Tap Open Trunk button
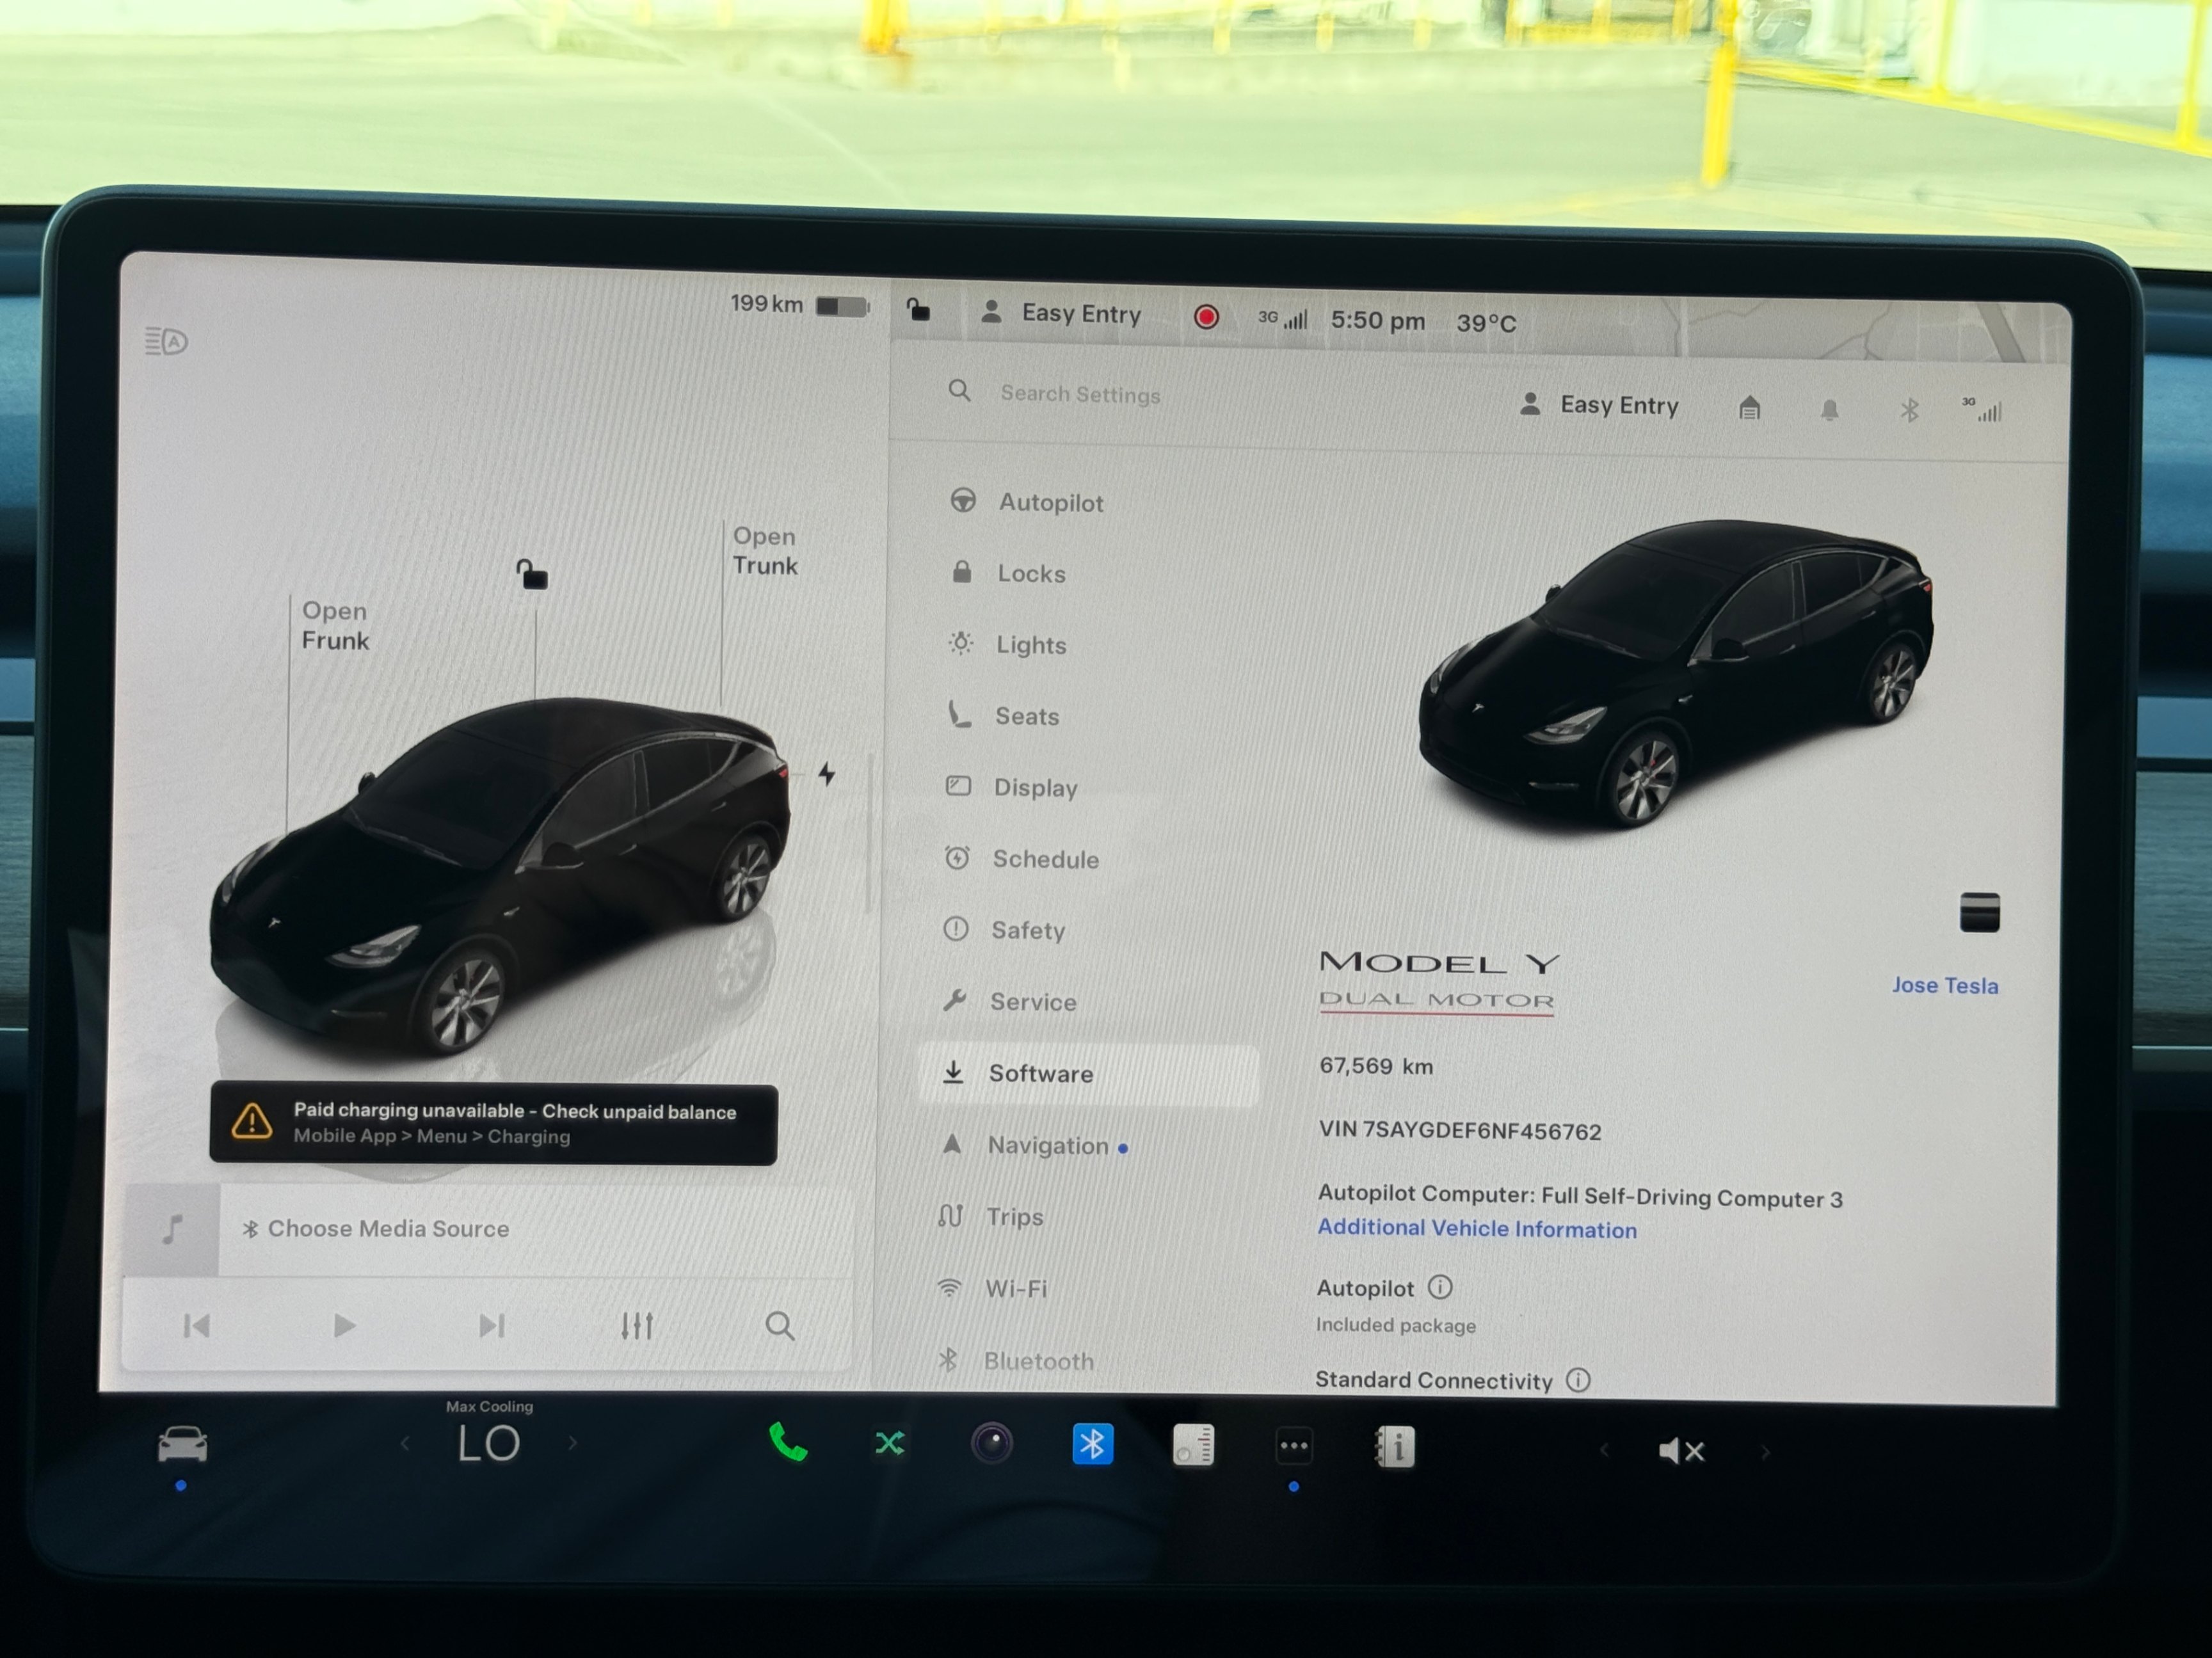The height and width of the screenshot is (1658, 2212). pos(764,551)
